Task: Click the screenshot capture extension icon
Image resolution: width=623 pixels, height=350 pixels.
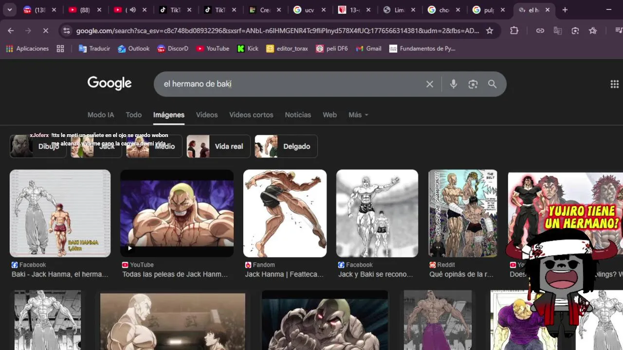Action: [x=575, y=31]
